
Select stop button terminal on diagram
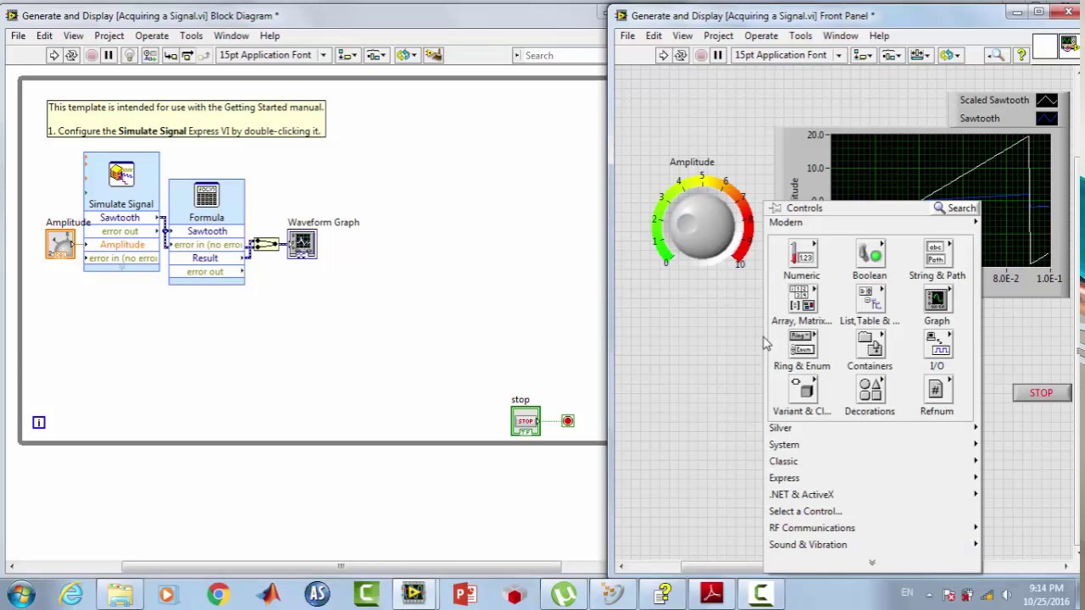point(526,421)
